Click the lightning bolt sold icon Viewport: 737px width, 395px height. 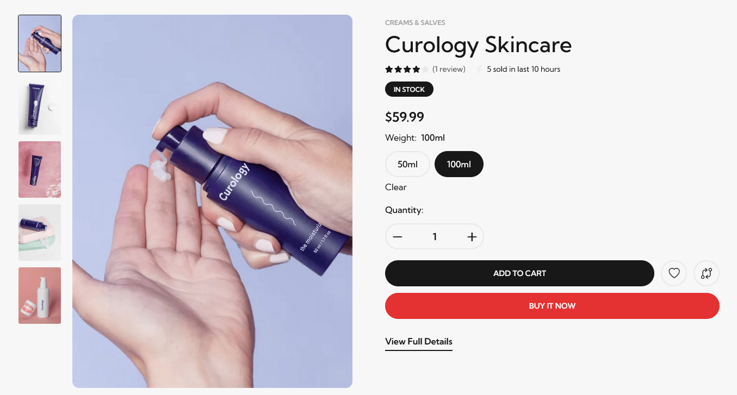click(x=479, y=69)
